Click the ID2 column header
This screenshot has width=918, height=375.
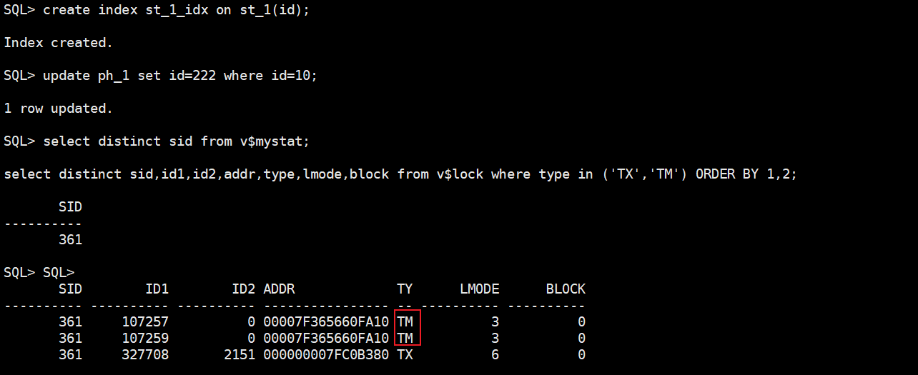(x=243, y=289)
